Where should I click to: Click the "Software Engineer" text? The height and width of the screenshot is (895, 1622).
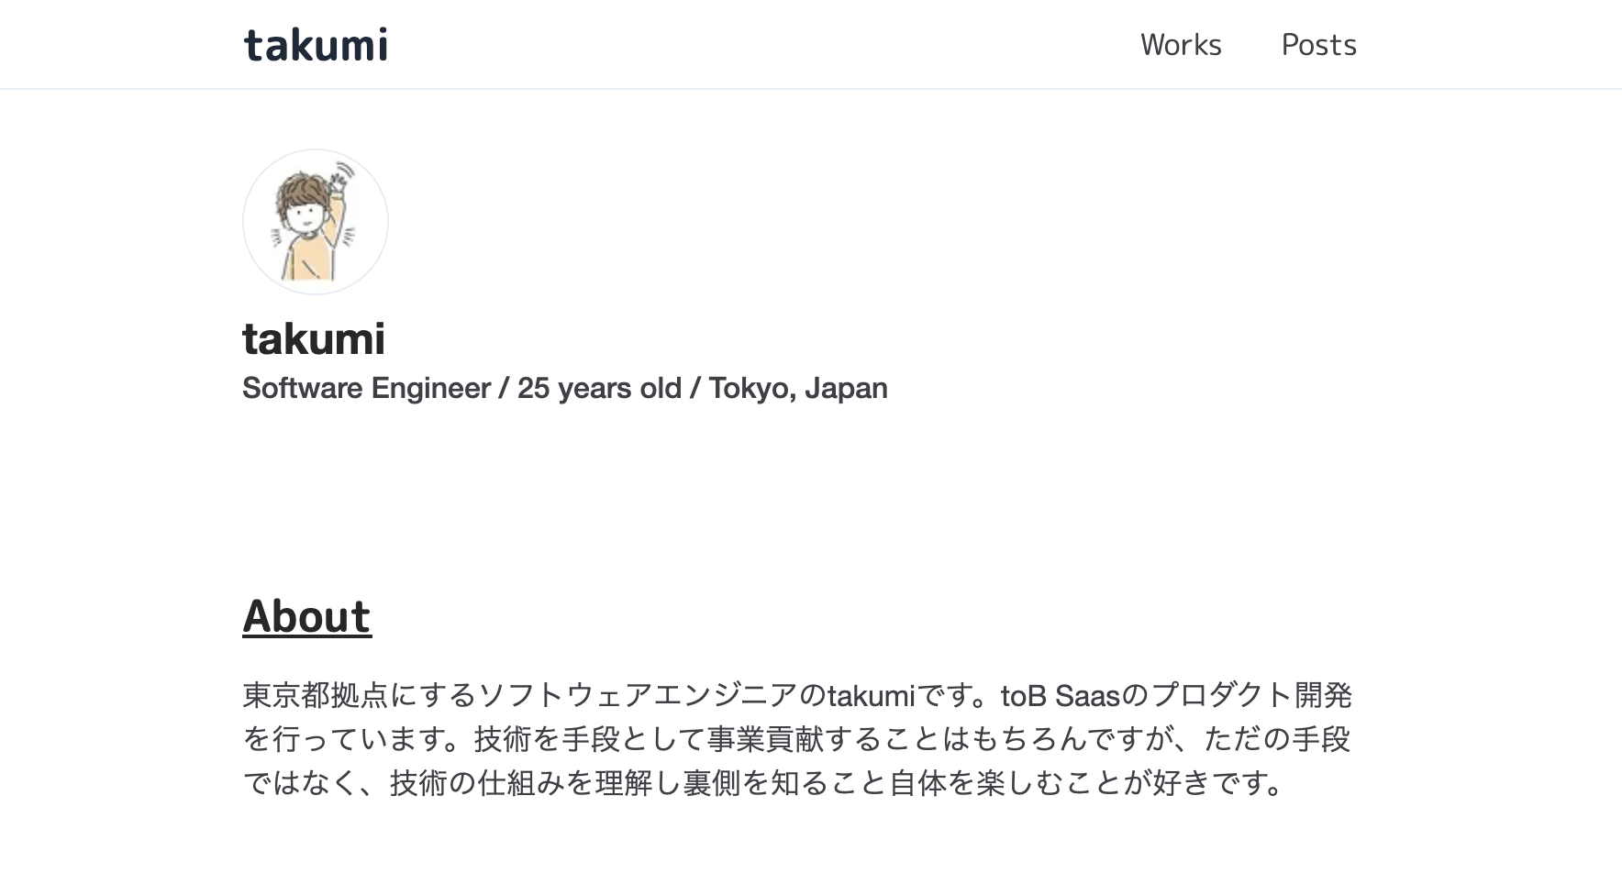[366, 388]
